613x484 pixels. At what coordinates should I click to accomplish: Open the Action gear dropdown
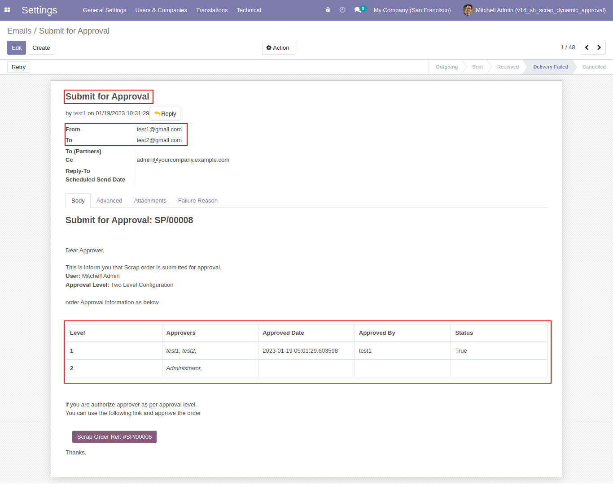(x=278, y=48)
